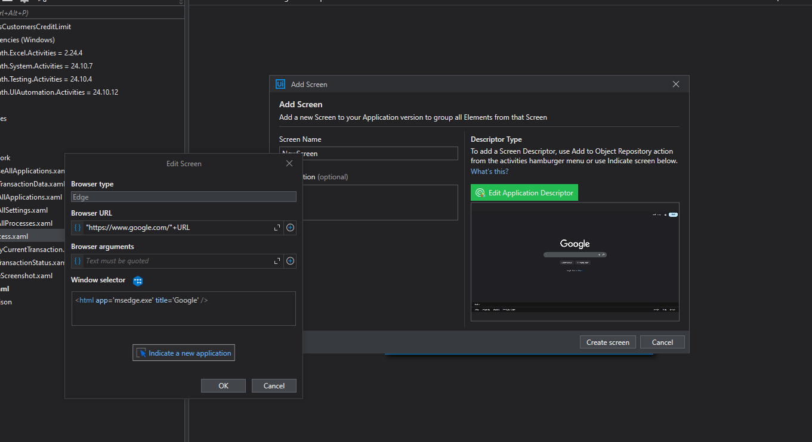Open the Browser type dropdown showing Edge
This screenshot has width=812, height=442.
(x=183, y=197)
